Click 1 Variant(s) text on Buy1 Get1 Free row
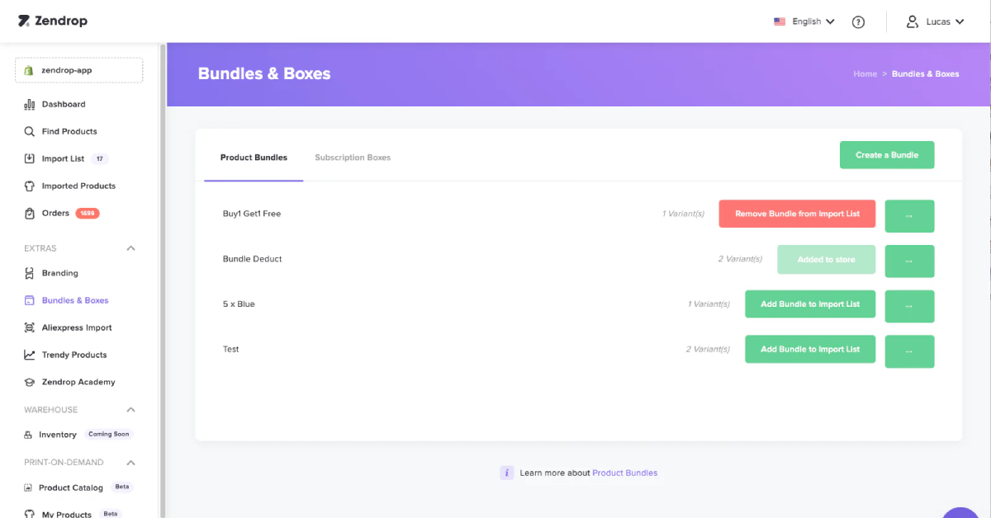 pos(683,214)
